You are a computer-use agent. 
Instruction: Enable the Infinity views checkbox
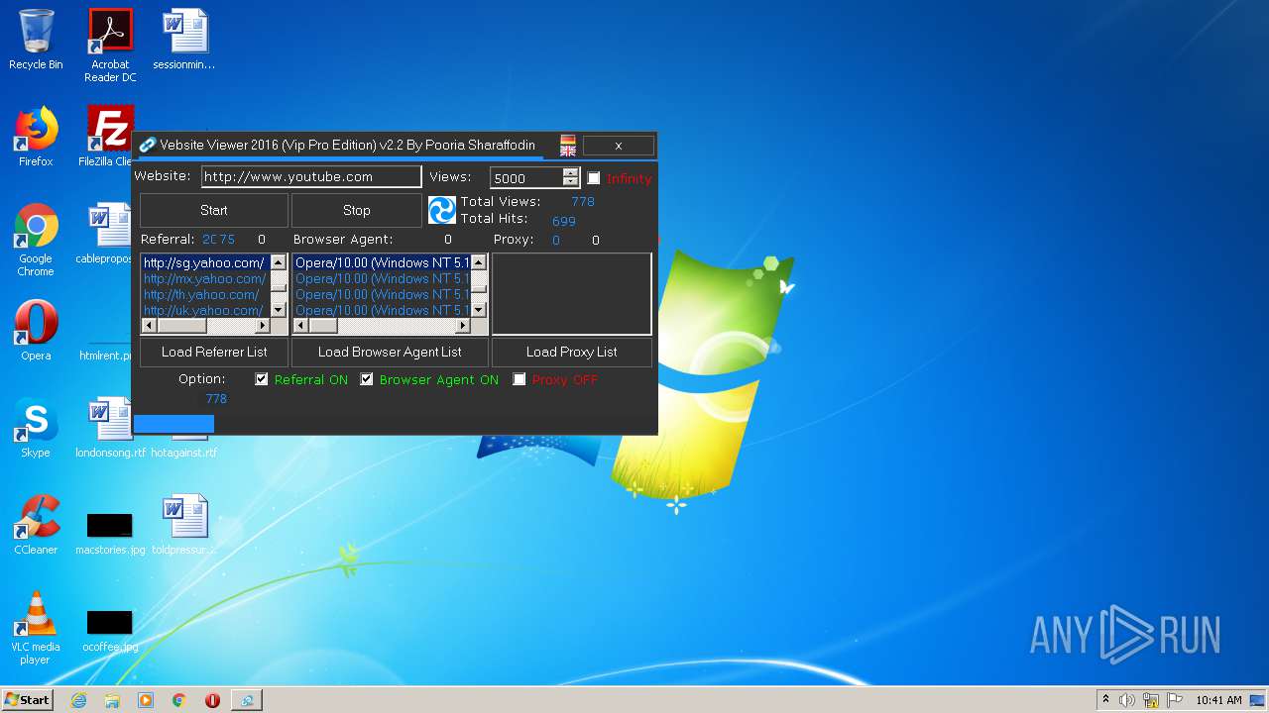(x=594, y=178)
